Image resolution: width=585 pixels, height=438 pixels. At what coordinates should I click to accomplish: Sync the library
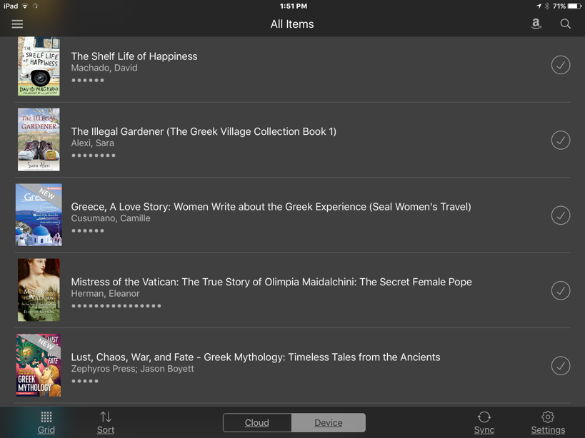pyautogui.click(x=484, y=423)
